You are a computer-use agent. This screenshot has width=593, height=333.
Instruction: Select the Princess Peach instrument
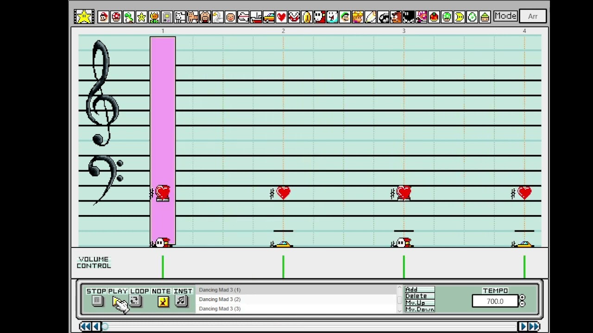pos(358,17)
